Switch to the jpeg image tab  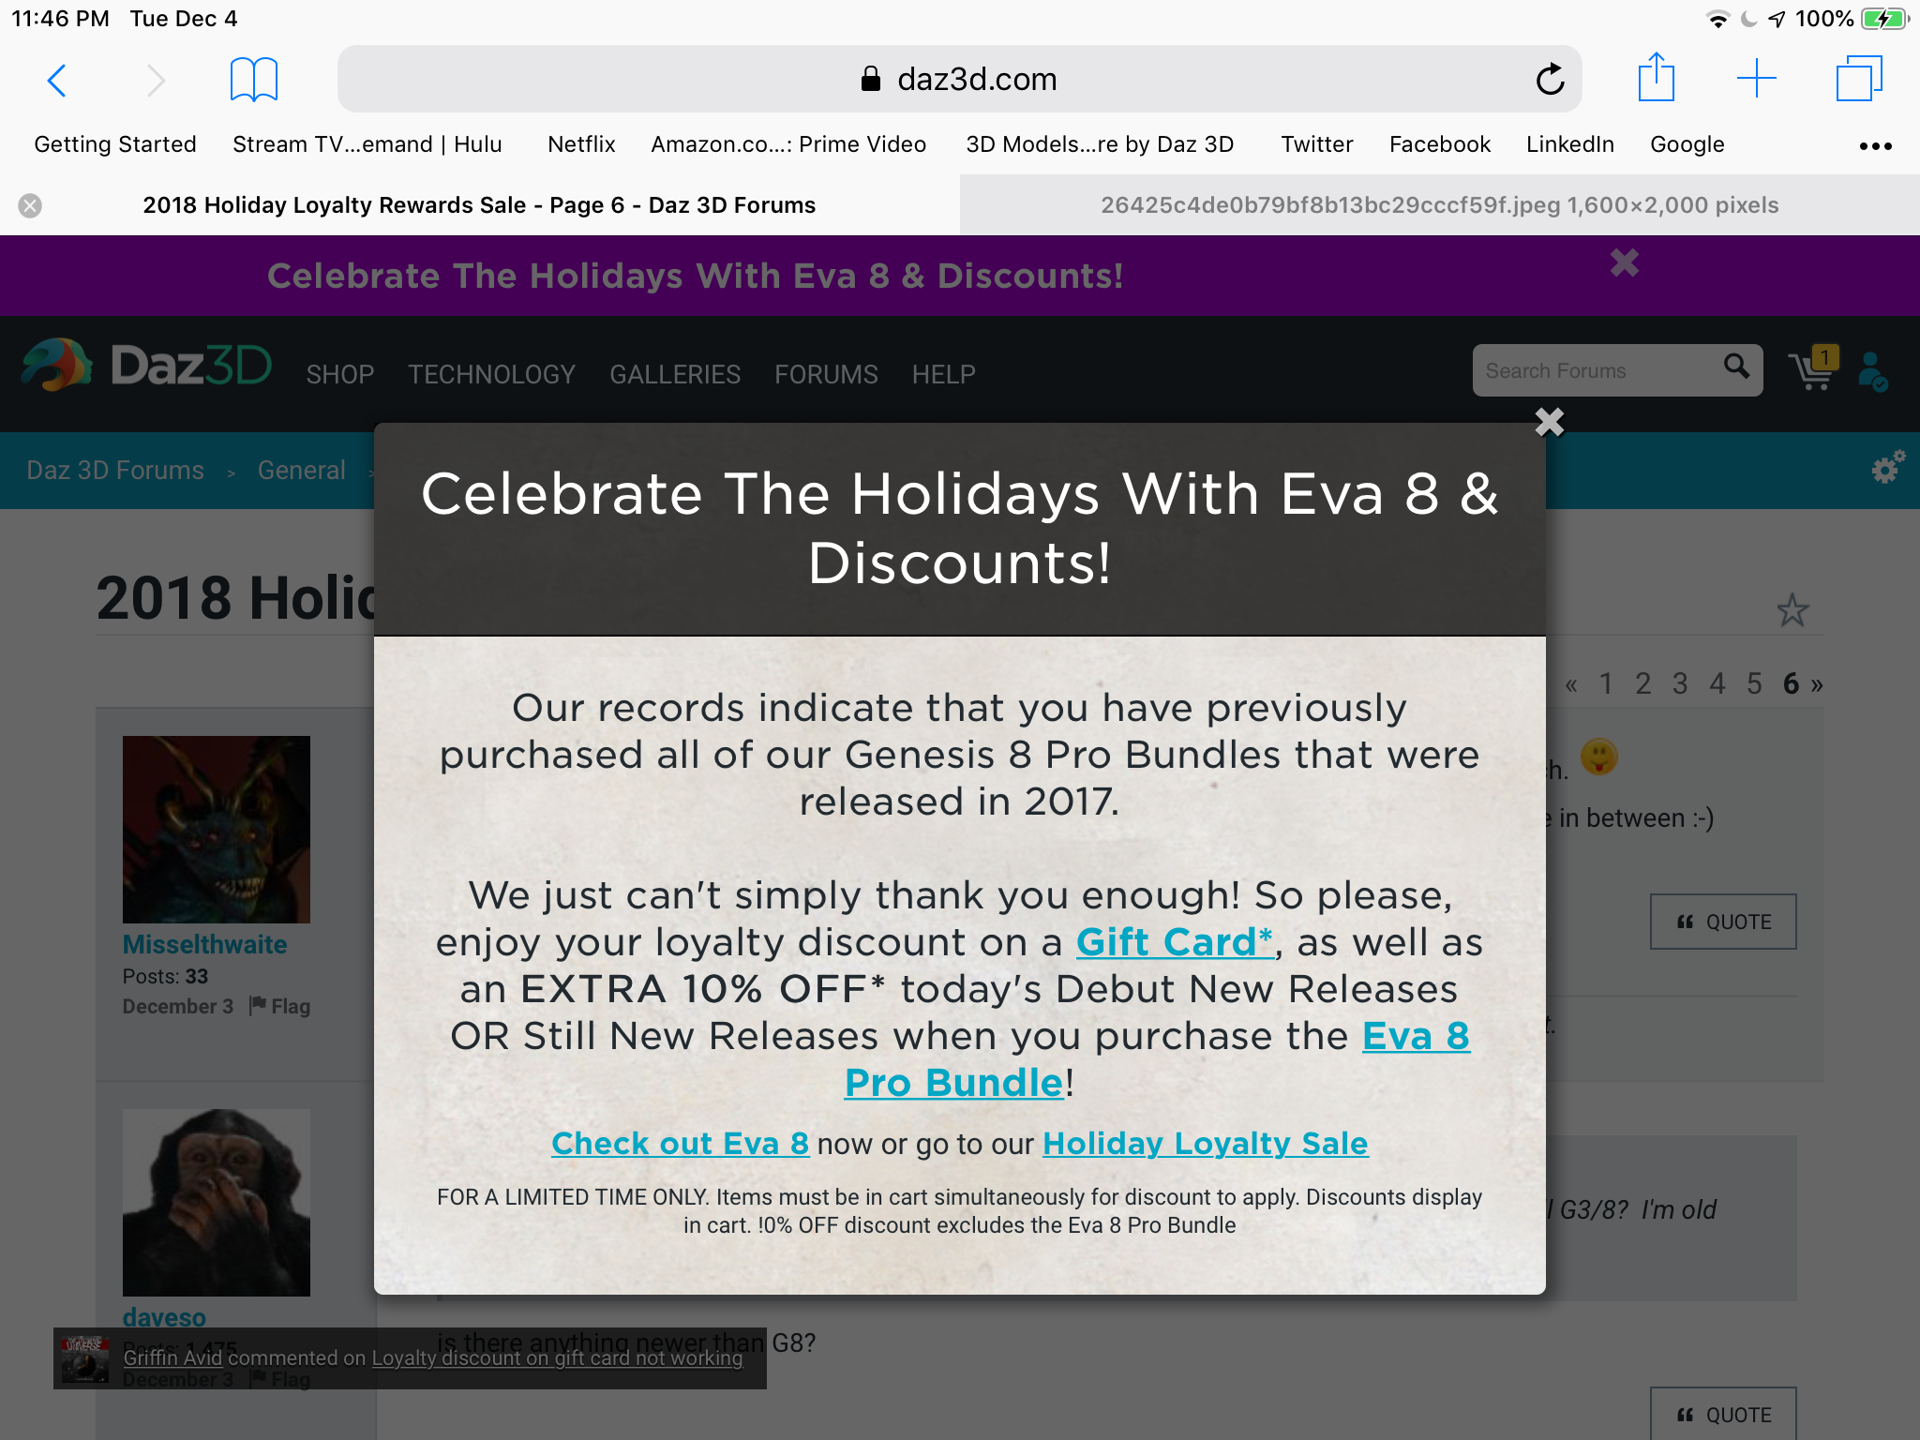1439,205
